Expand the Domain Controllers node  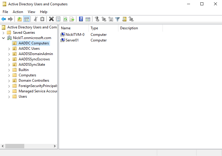click(x=9, y=81)
